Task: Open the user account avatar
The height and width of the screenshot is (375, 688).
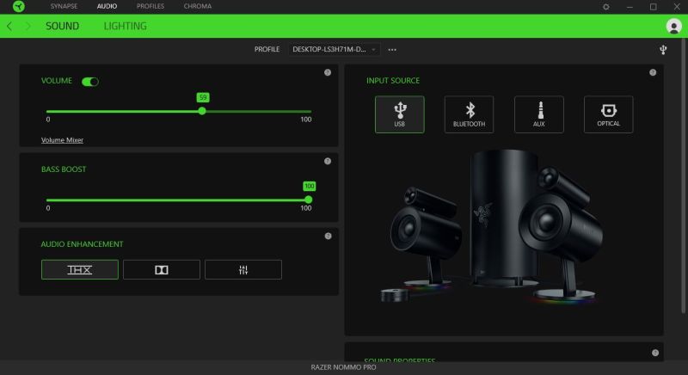Action: coord(673,26)
